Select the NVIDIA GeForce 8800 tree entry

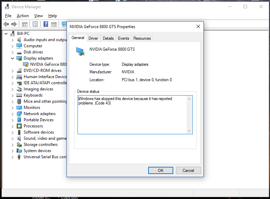48,64
